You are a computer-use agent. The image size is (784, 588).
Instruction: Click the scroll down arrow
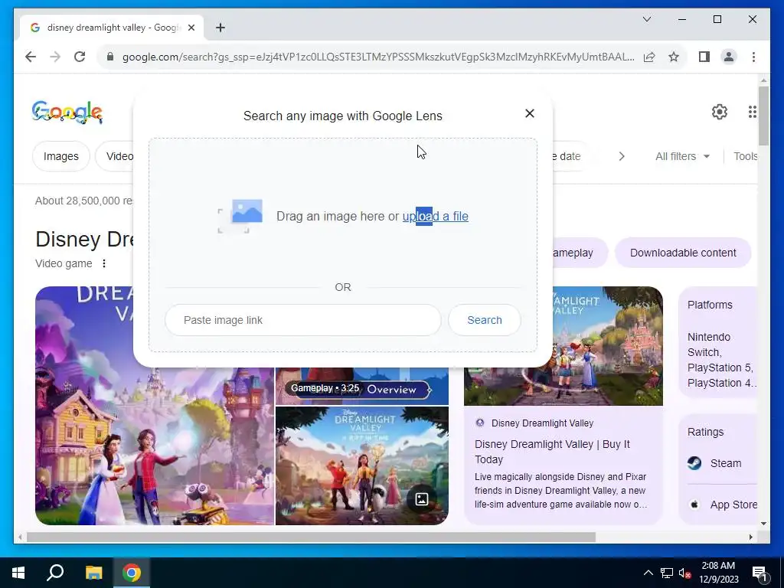click(763, 524)
